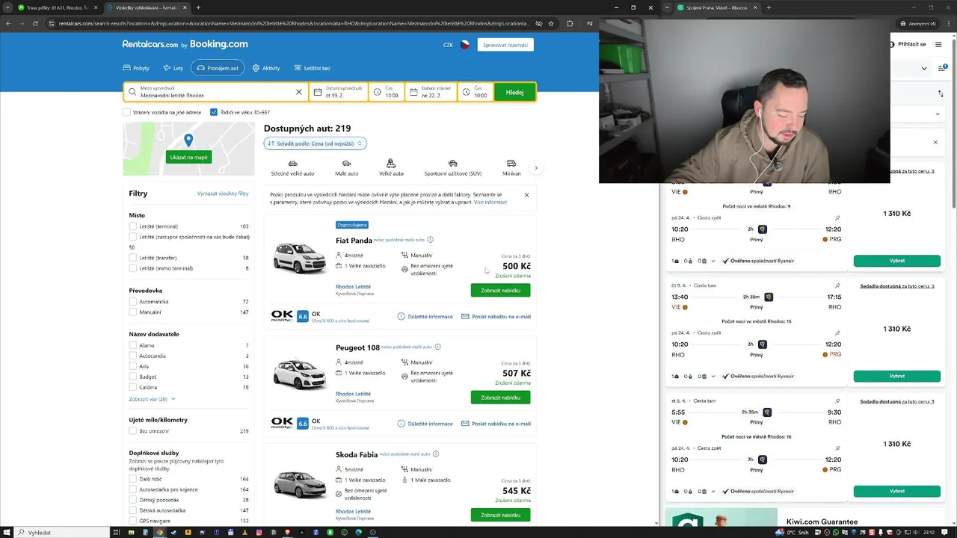Image resolution: width=957 pixels, height=538 pixels.
Task: Reload the Rentalcars page
Action: 34,23
